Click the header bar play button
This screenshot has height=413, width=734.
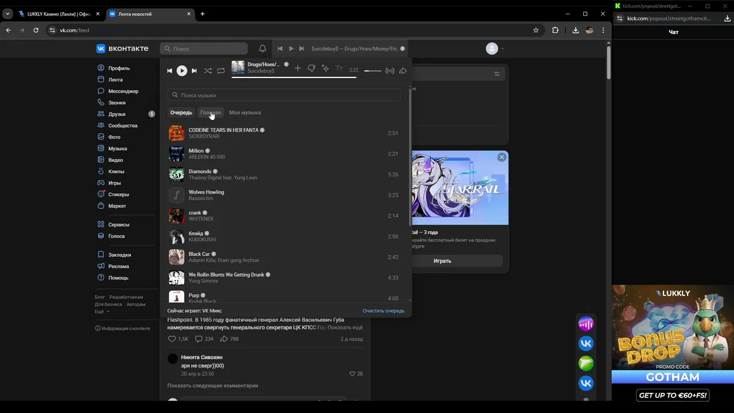(291, 49)
